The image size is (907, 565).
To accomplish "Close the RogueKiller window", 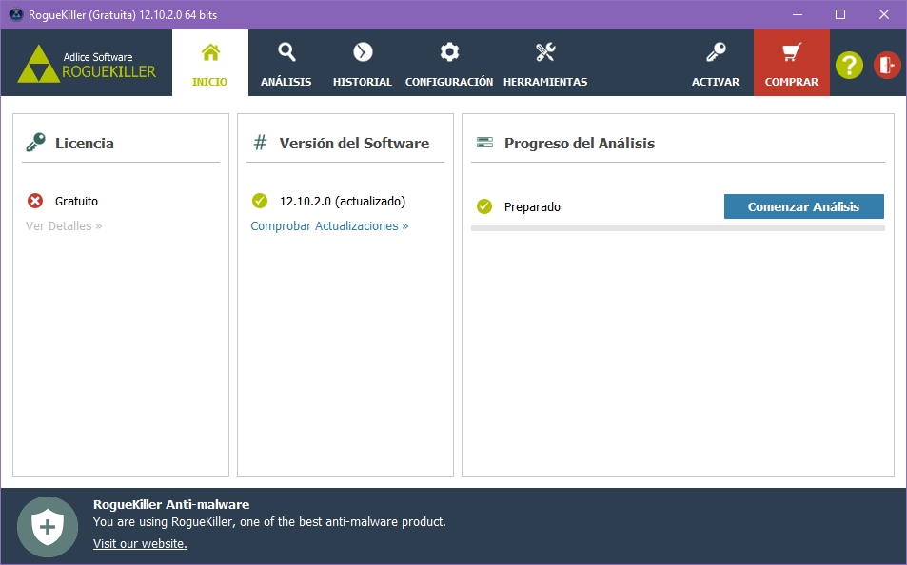I will 884,14.
